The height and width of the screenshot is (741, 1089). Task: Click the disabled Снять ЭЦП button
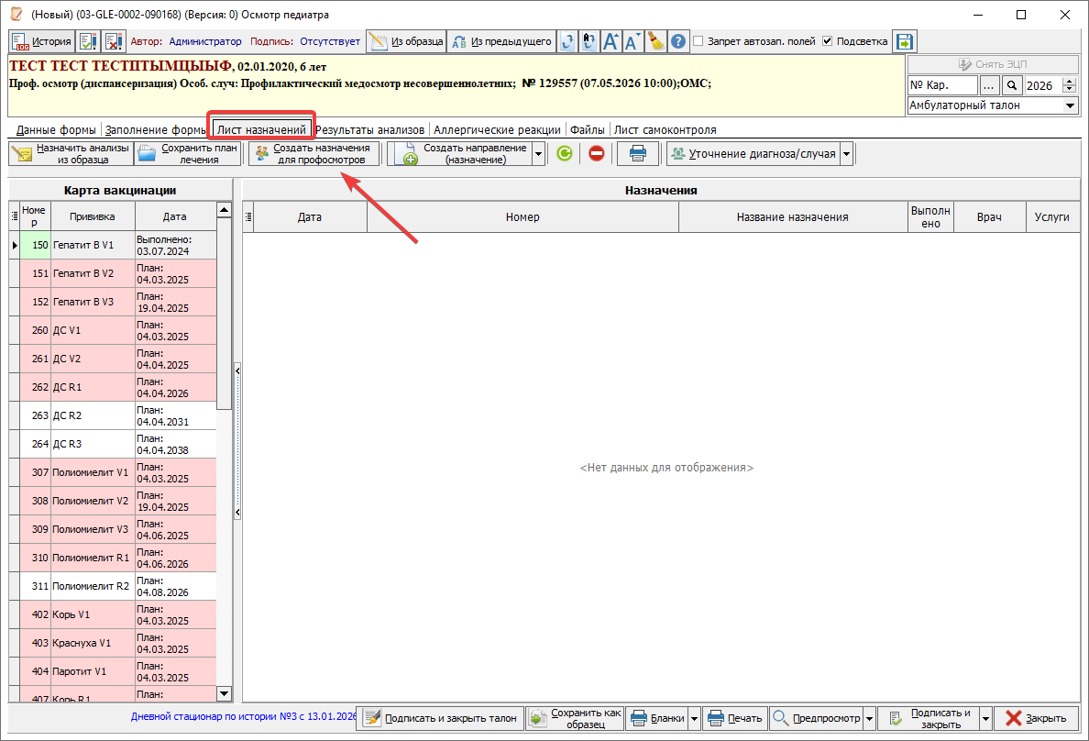(x=993, y=64)
